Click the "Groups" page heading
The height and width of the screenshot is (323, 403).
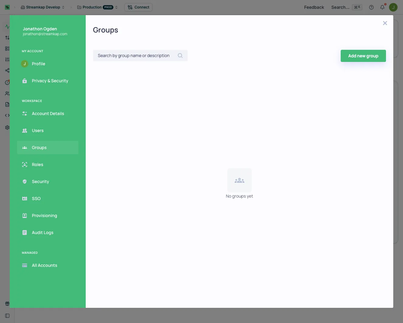click(x=105, y=30)
